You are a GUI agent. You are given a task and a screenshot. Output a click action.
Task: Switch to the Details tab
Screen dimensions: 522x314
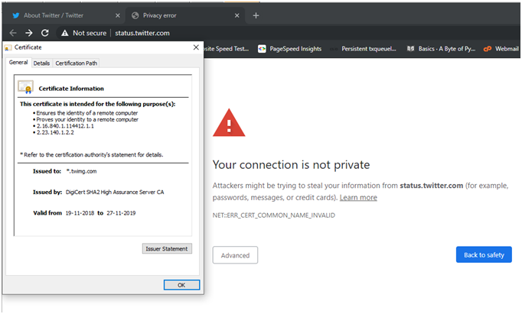41,63
